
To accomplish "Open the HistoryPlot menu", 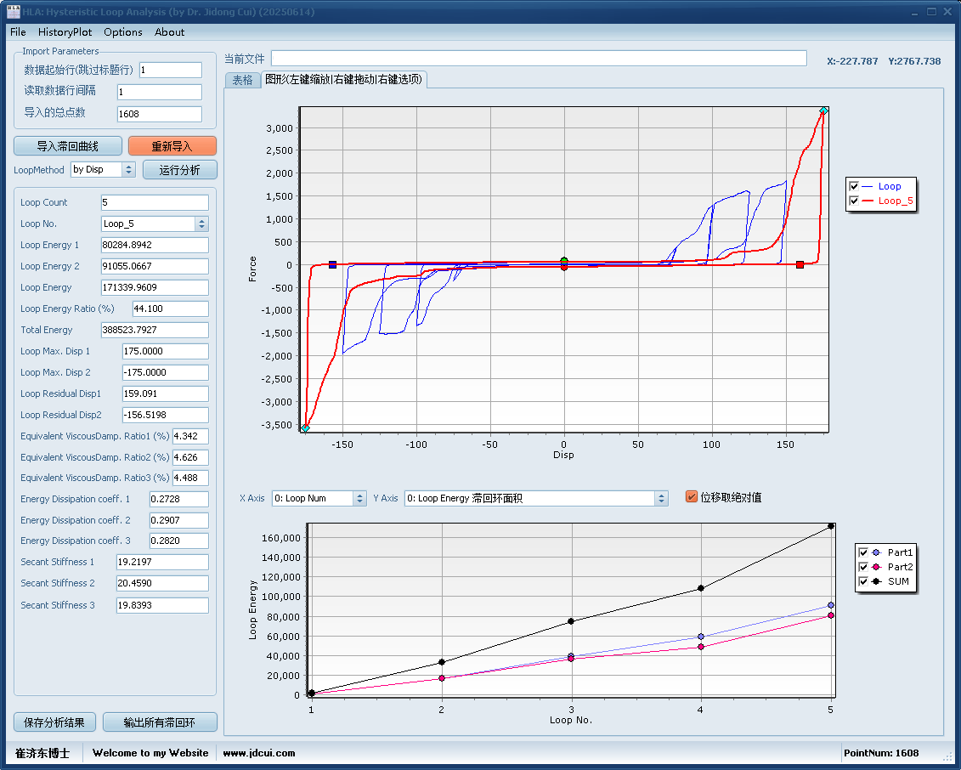I will [x=65, y=32].
